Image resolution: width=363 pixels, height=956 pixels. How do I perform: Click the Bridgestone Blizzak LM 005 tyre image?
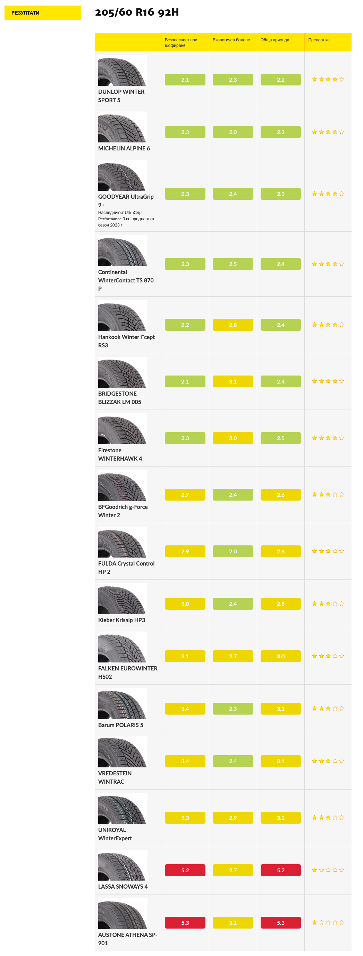(x=123, y=372)
